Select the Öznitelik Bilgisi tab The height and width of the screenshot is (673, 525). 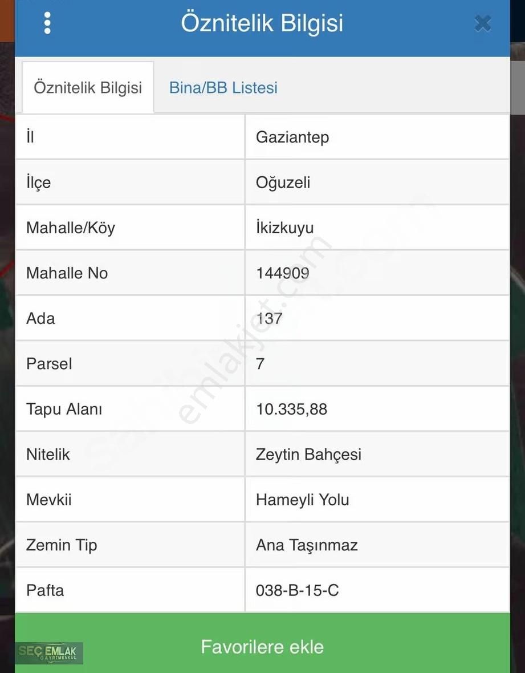(88, 88)
